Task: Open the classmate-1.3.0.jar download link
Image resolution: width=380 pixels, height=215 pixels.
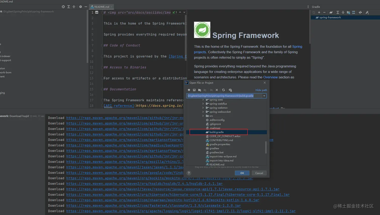Action: point(154,206)
